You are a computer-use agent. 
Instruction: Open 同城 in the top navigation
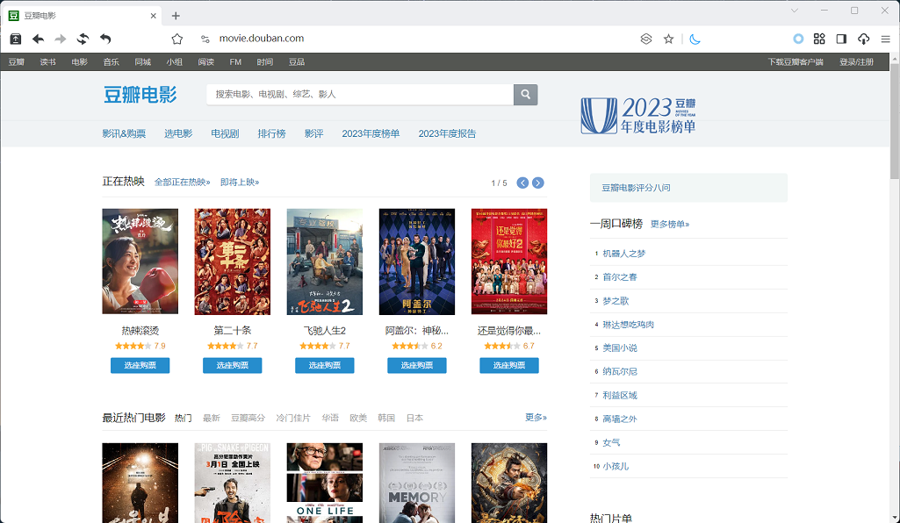tap(142, 62)
